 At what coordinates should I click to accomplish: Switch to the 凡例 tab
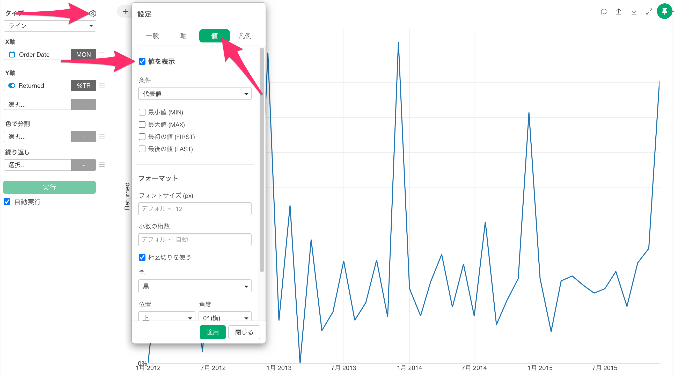[245, 36]
